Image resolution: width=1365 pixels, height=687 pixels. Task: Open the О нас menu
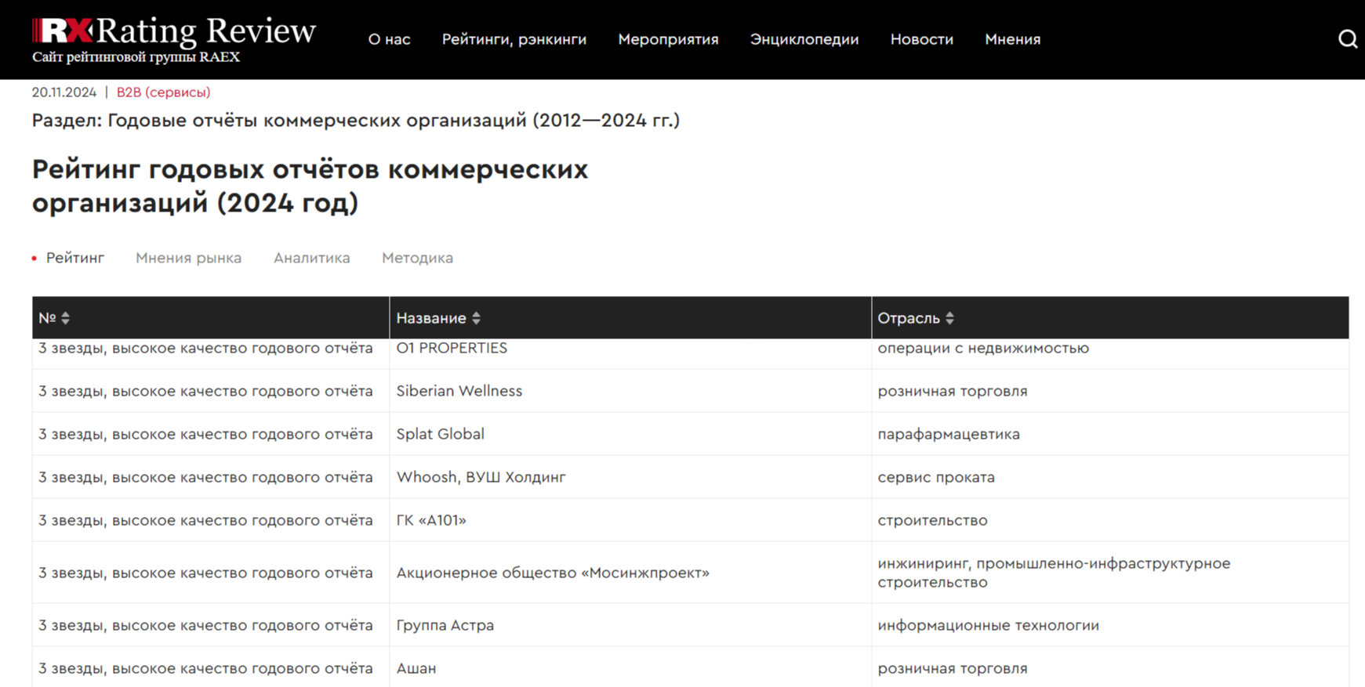[389, 39]
